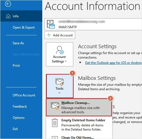Collapse Tools dropdown chevron

(x=59, y=93)
